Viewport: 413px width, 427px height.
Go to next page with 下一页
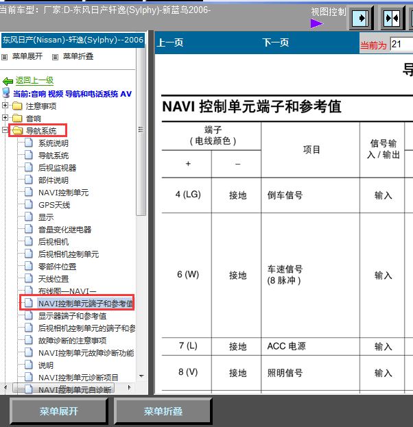[276, 42]
